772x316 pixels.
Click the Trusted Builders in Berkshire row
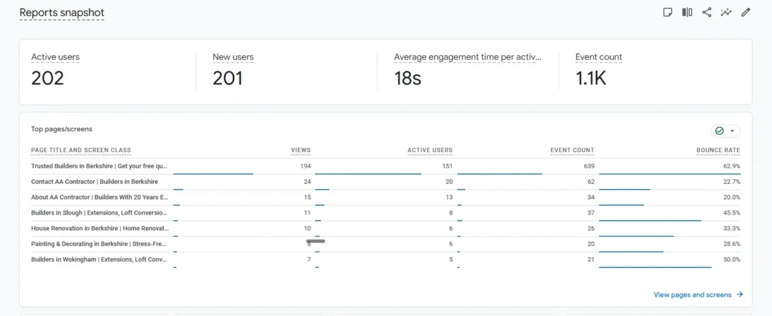click(x=385, y=166)
